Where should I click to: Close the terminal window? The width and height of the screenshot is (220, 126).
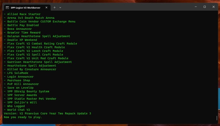213,7
